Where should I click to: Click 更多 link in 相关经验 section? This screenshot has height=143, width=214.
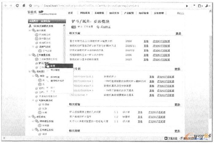[x=177, y=105]
